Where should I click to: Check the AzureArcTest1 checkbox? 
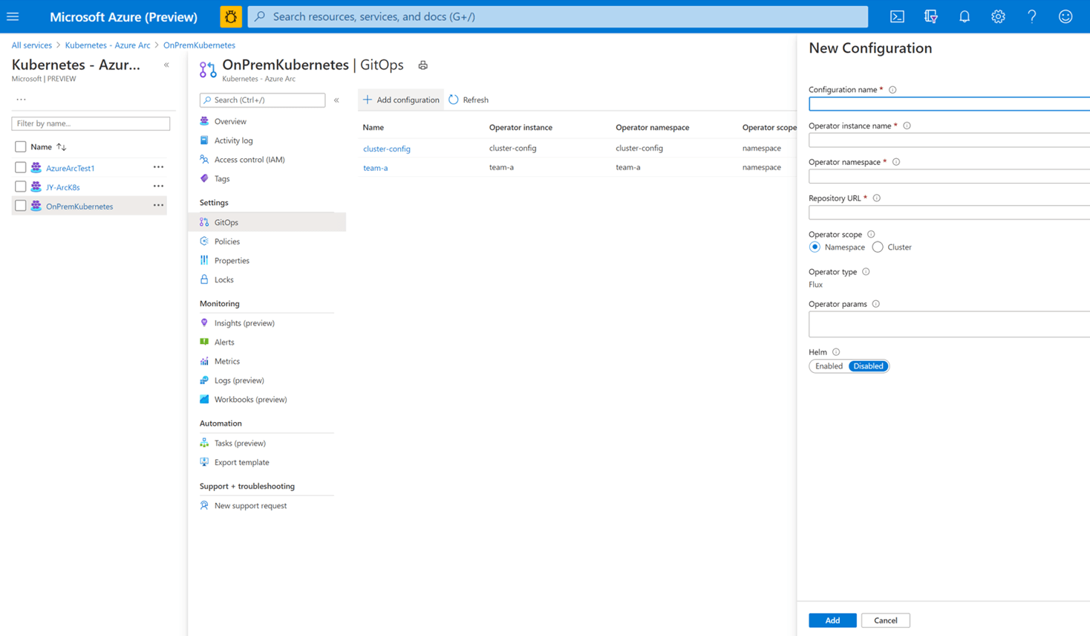21,168
